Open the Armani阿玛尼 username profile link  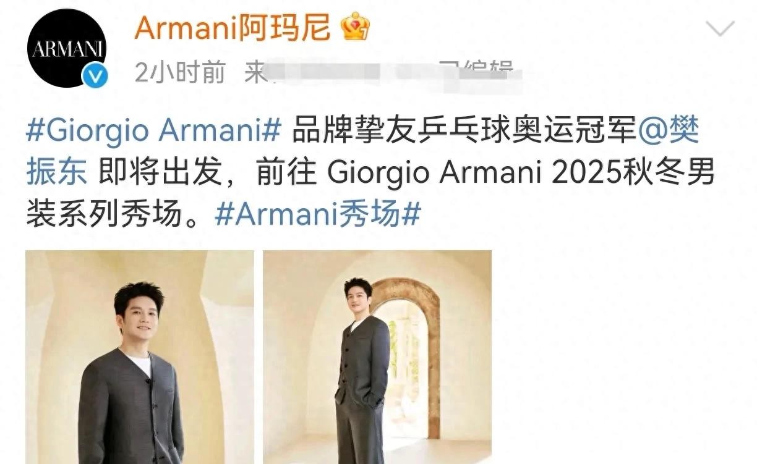pyautogui.click(x=233, y=27)
